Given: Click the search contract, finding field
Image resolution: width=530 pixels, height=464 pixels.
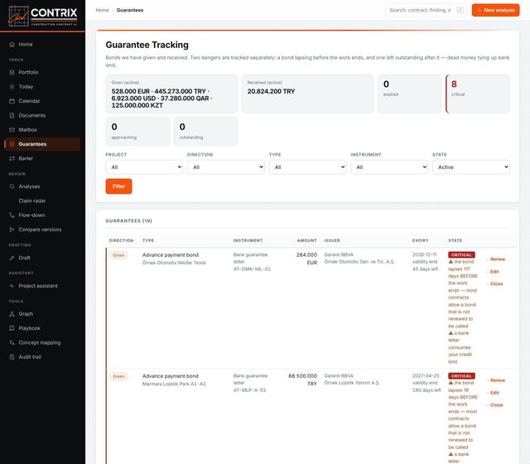Looking at the screenshot, I should 426,10.
